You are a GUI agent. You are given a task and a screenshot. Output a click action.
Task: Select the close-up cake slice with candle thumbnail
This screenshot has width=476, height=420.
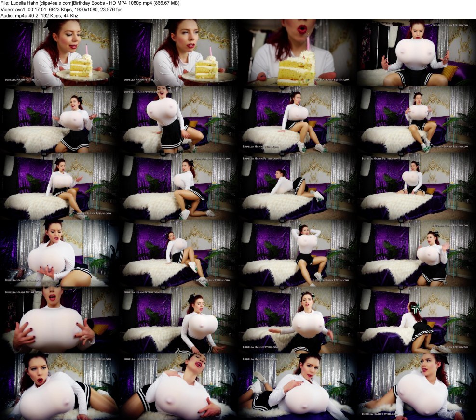pyautogui.click(x=297, y=53)
